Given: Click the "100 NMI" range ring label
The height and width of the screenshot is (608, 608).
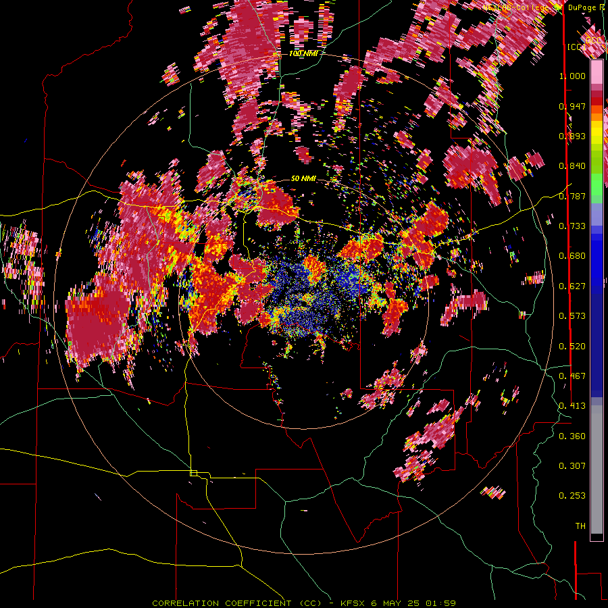Looking at the screenshot, I should pyautogui.click(x=303, y=53).
